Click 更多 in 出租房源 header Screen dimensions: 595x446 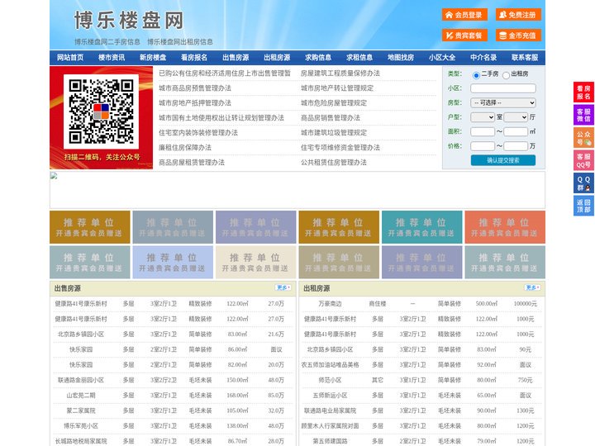[x=532, y=288]
